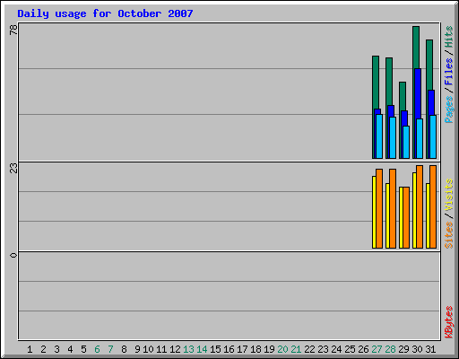
Task: Click the "Pages" legend label
Action: click(x=448, y=109)
